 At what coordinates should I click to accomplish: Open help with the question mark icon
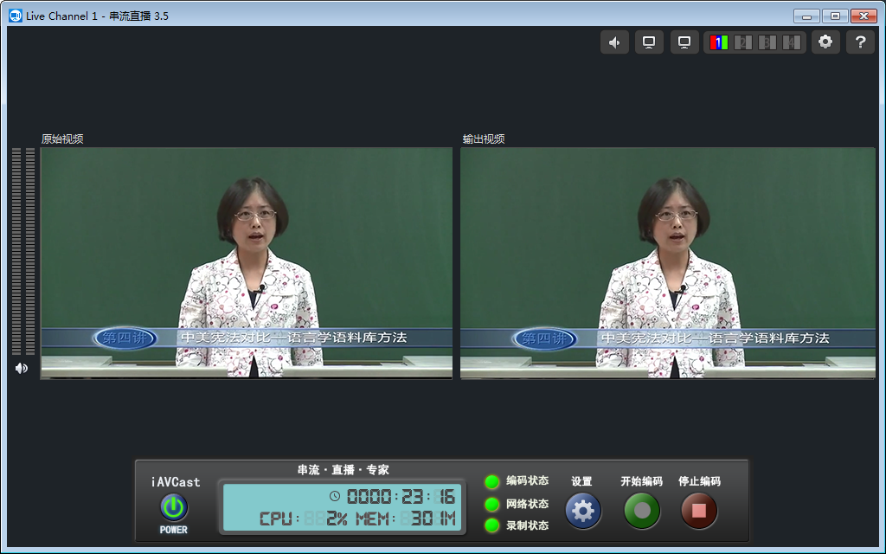click(x=861, y=42)
